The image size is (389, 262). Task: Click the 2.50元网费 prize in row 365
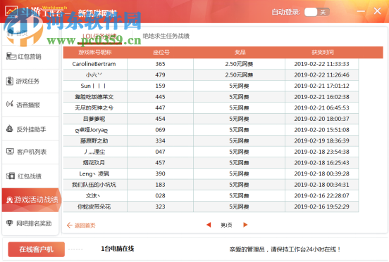239,64
